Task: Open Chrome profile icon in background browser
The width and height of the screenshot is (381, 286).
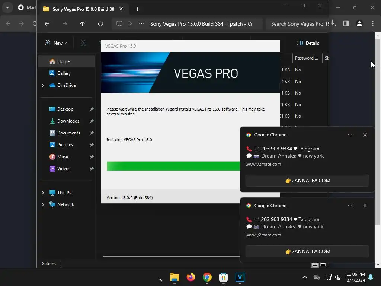Action: 359,23
